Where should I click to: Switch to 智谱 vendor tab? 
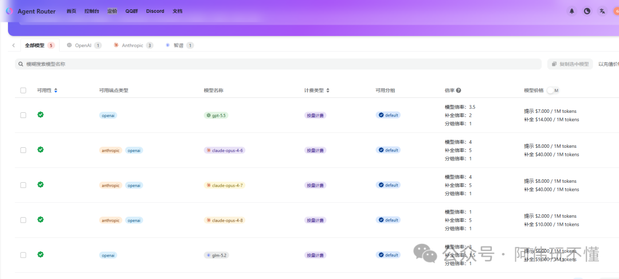coord(179,45)
